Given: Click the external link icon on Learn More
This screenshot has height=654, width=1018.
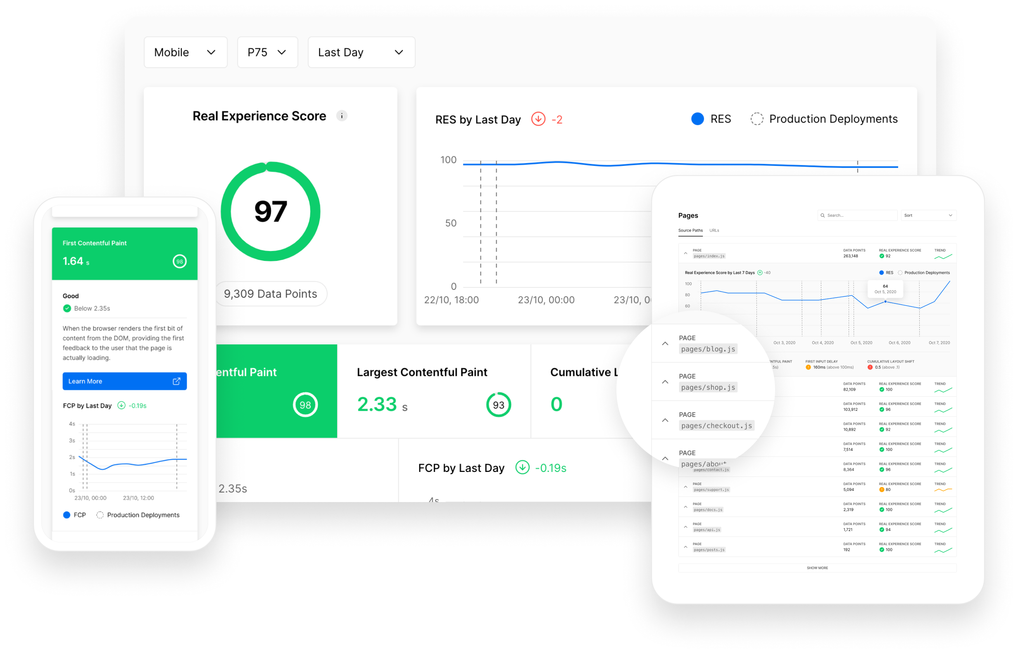Looking at the screenshot, I should [176, 381].
